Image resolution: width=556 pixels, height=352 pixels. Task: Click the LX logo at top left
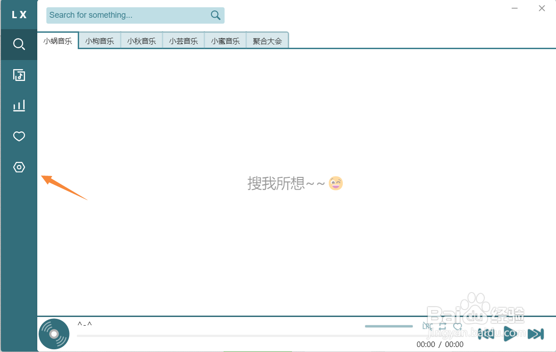tap(19, 14)
